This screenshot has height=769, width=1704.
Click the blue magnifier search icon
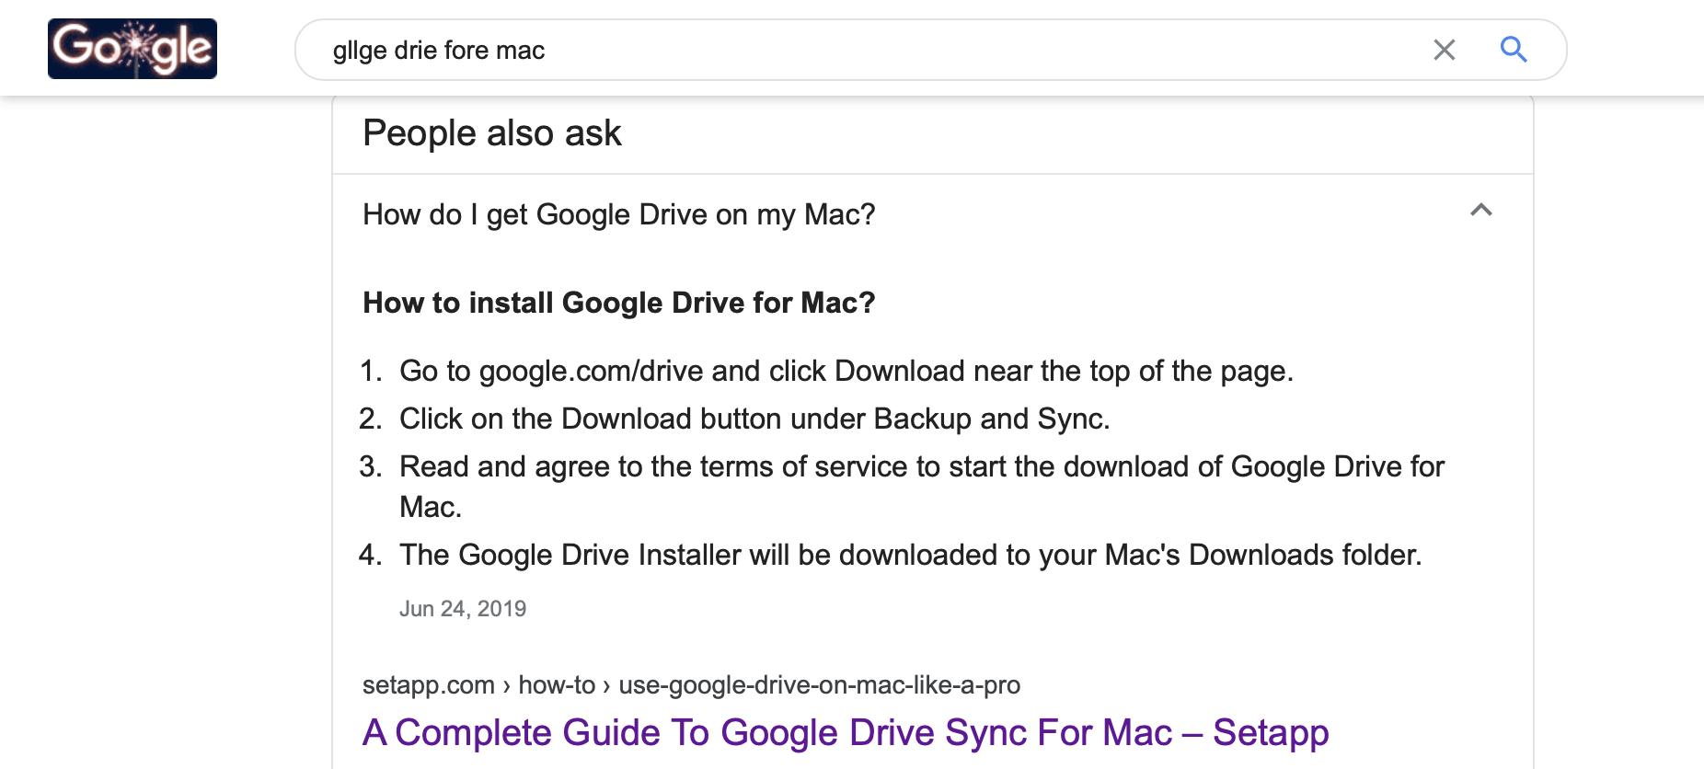[1513, 50]
